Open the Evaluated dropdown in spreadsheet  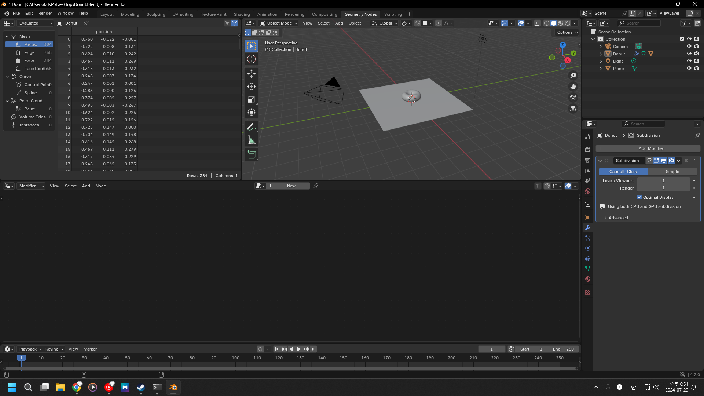[x=35, y=23]
